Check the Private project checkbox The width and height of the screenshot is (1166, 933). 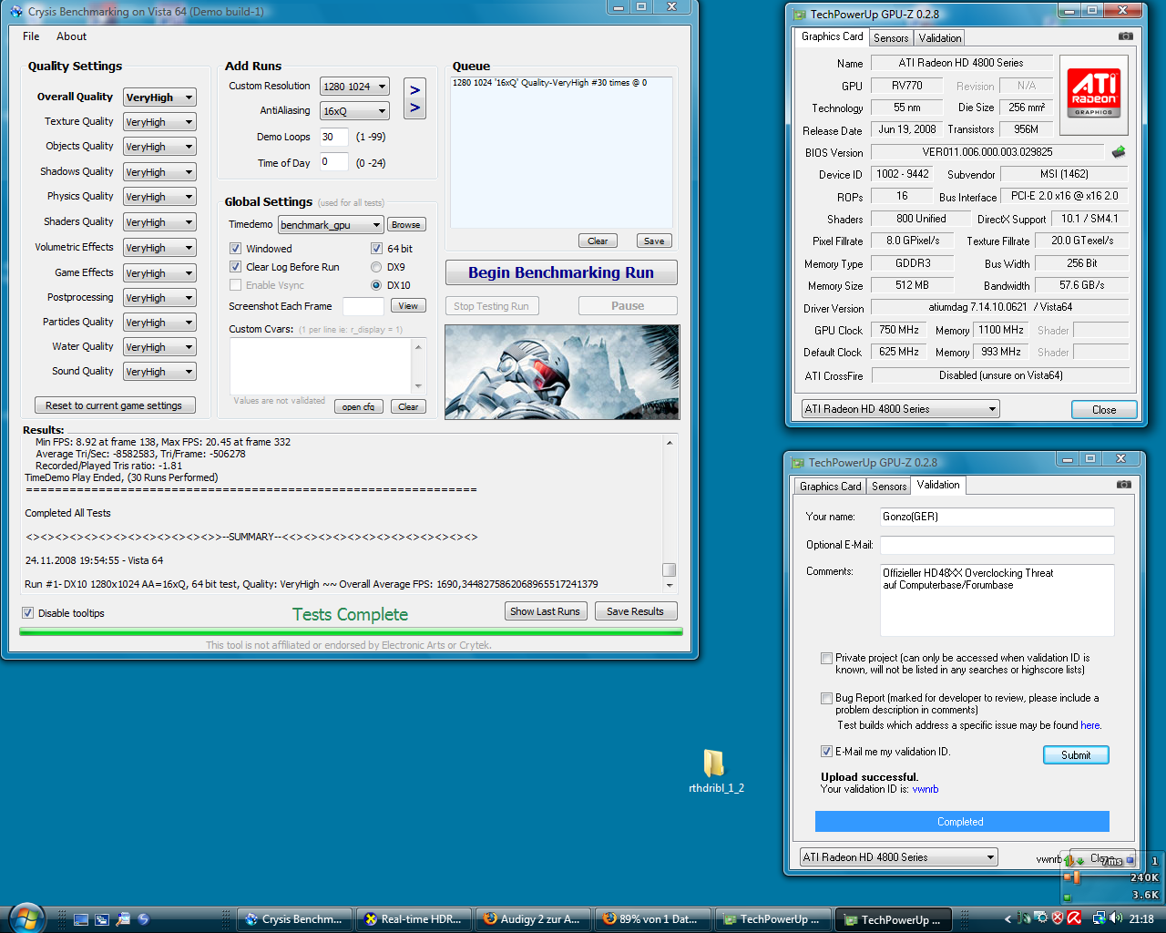coord(826,658)
